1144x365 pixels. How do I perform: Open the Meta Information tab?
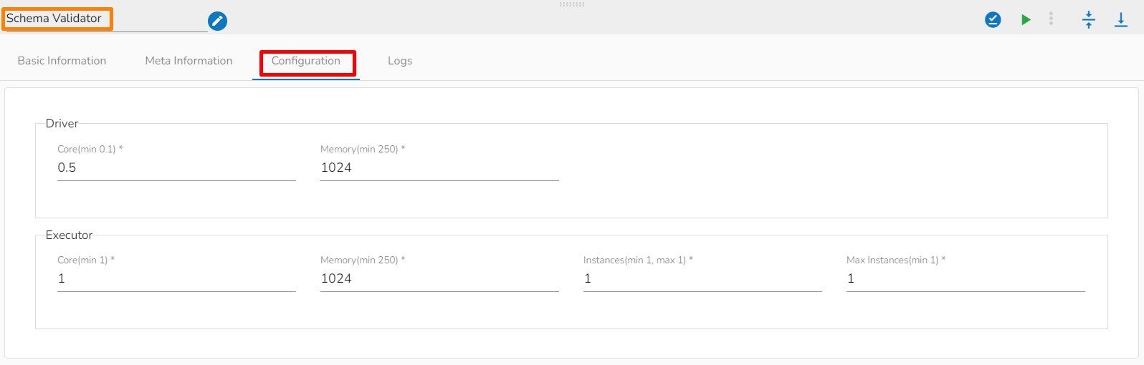(189, 61)
